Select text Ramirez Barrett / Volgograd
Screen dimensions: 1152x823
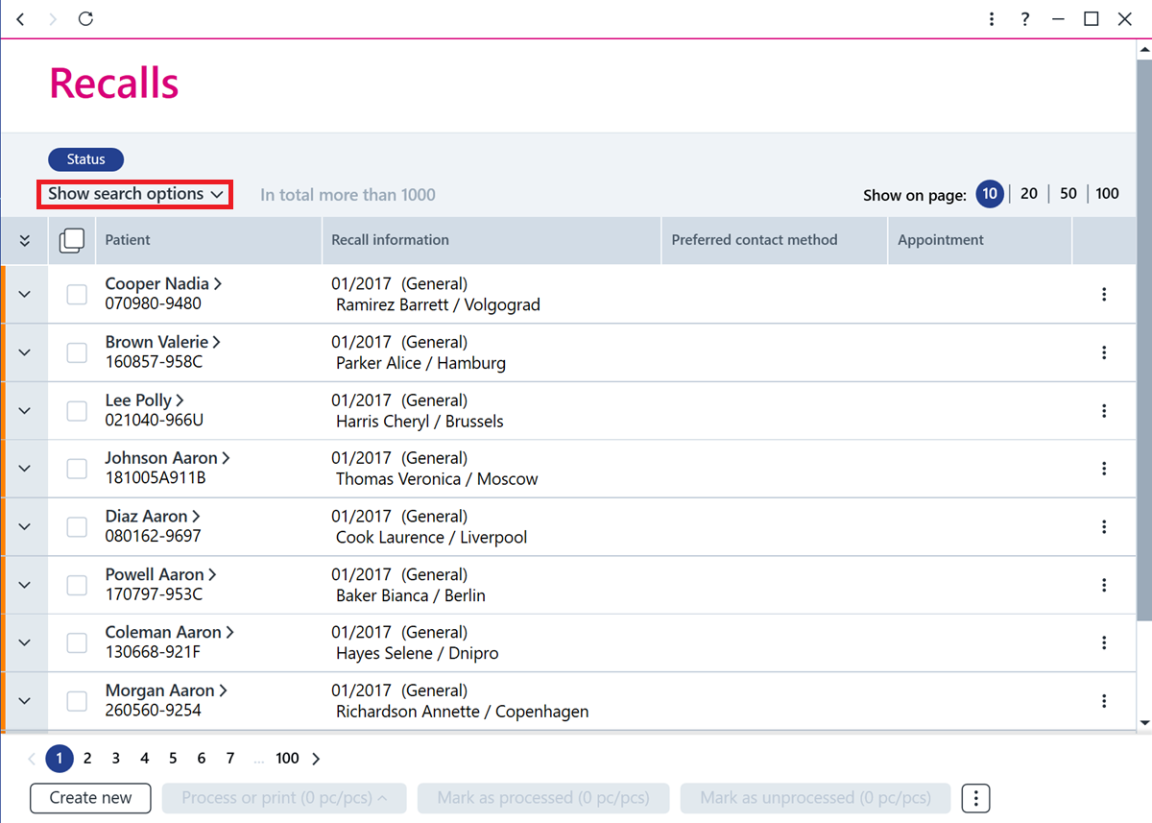pos(438,305)
